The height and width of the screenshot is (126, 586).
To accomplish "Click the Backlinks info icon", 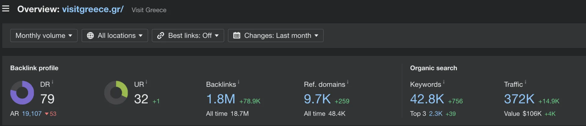I will pyautogui.click(x=239, y=82).
